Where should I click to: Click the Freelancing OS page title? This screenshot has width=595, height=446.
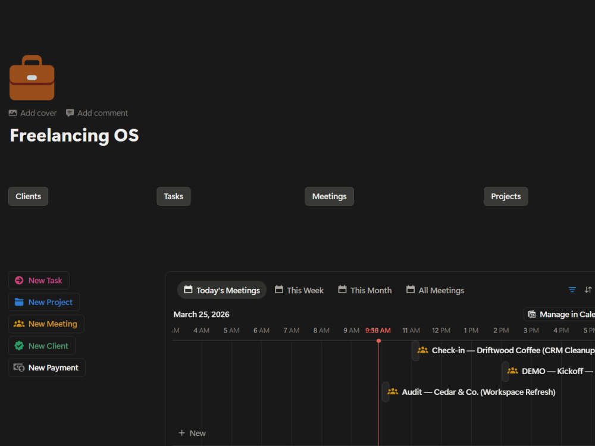[74, 136]
